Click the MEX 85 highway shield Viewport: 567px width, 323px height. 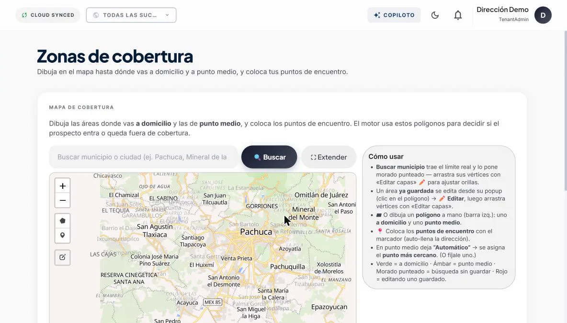(x=212, y=302)
